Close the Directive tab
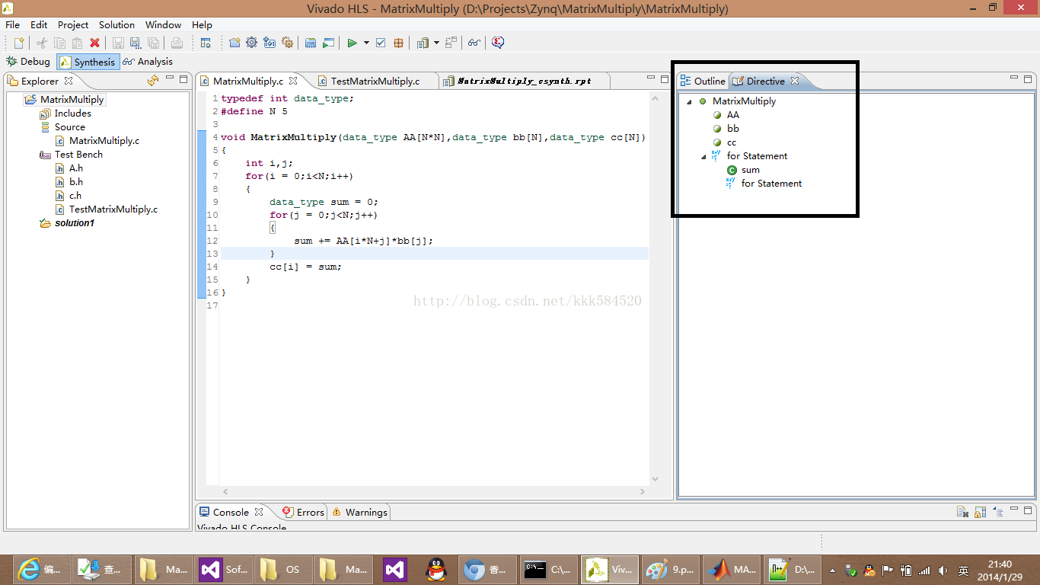The width and height of the screenshot is (1040, 585). [x=795, y=81]
